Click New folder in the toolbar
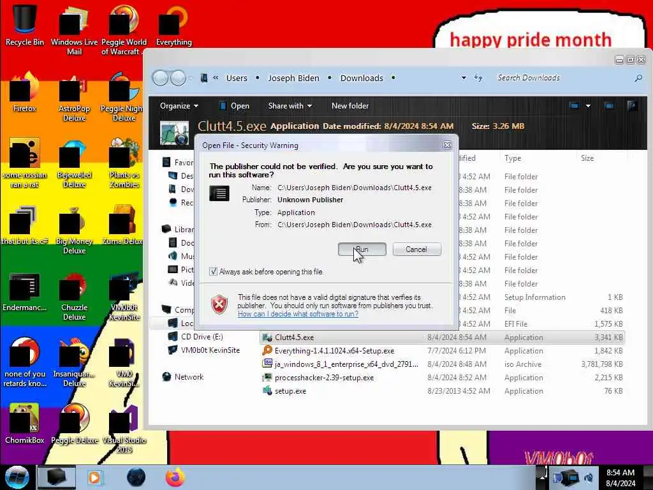Image resolution: width=653 pixels, height=490 pixels. (x=350, y=106)
